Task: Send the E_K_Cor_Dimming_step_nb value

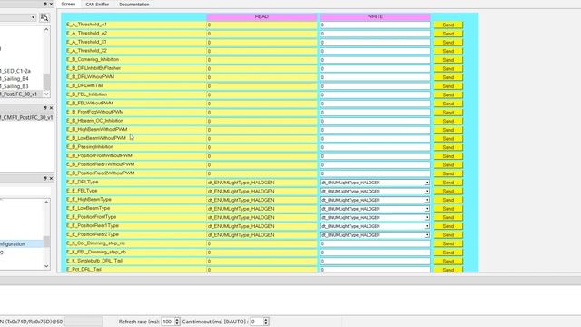Action: pyautogui.click(x=448, y=243)
